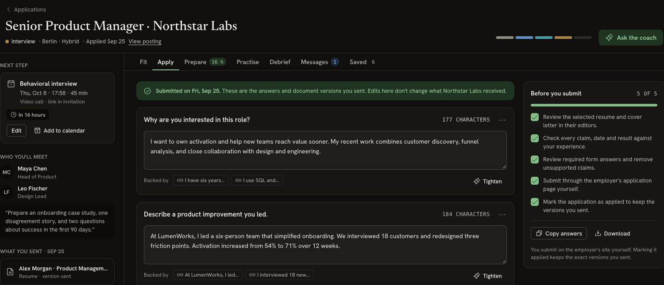Click sparkle icon of Tighten under interest question

(477, 181)
